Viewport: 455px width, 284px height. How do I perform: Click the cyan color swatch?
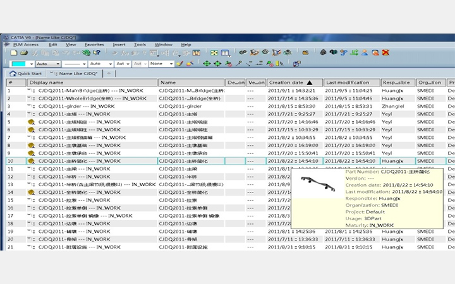[x=18, y=64]
